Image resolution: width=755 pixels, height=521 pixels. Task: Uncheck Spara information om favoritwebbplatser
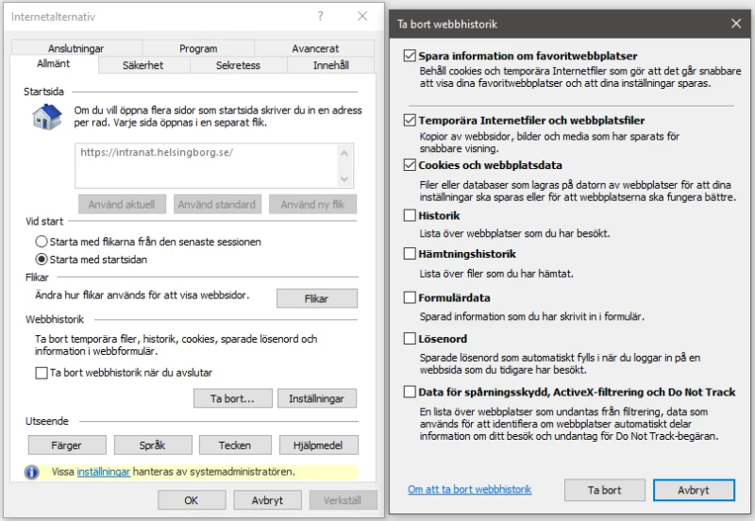point(410,56)
